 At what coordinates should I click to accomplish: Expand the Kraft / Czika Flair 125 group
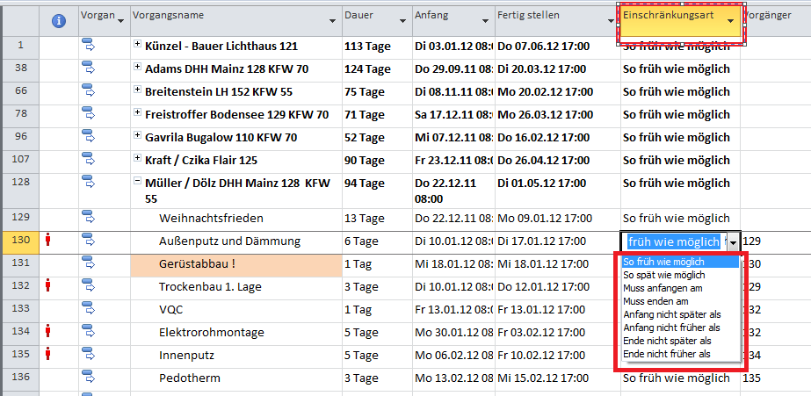click(x=138, y=158)
